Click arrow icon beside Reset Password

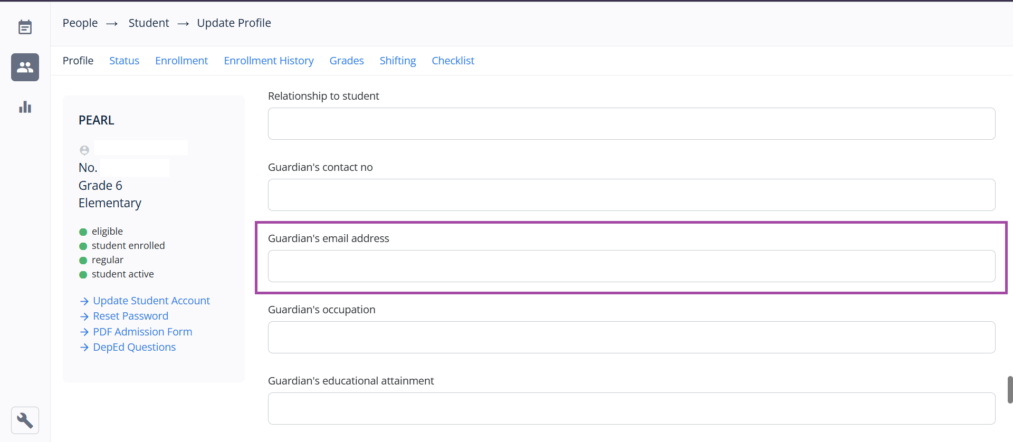coord(84,316)
